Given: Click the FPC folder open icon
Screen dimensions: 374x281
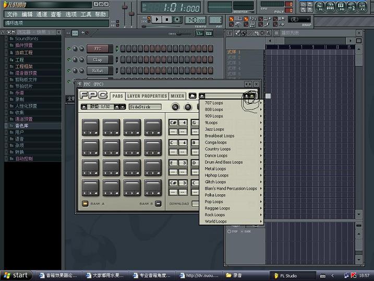Looking at the screenshot, I should (x=192, y=96).
